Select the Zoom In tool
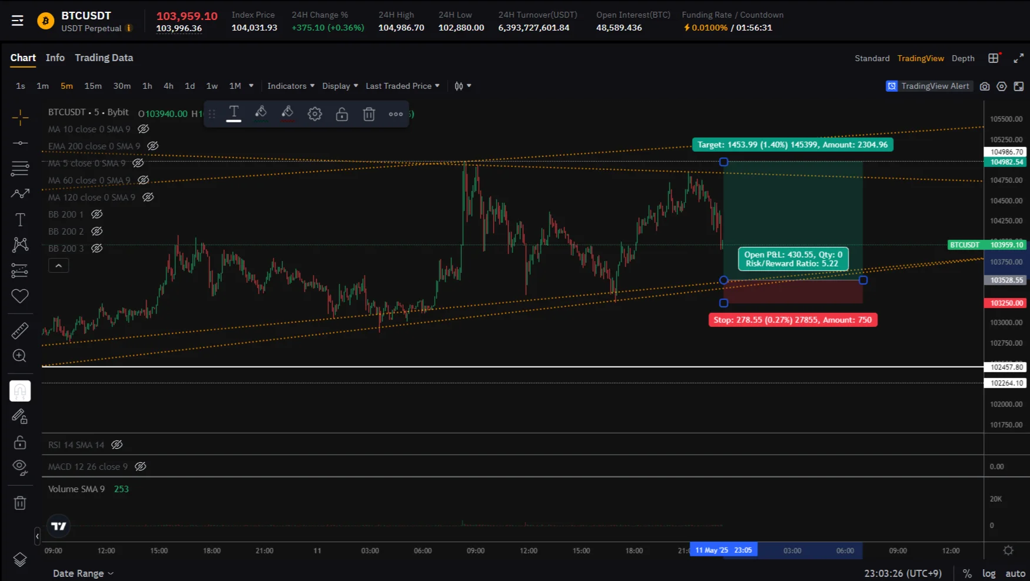This screenshot has height=581, width=1030. pyautogui.click(x=20, y=356)
